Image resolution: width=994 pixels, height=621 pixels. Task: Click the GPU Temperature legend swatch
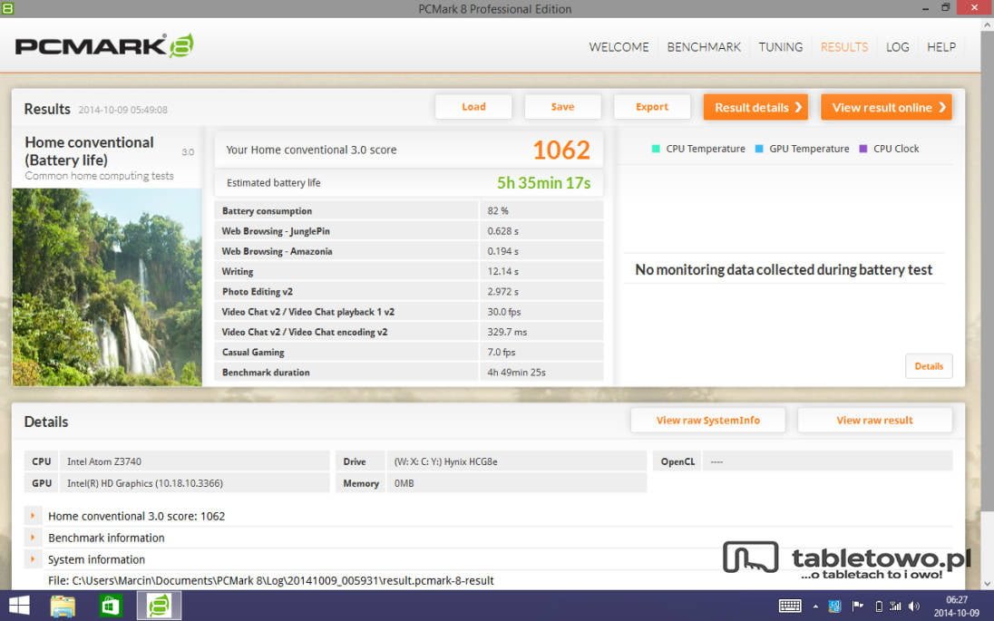tap(759, 149)
